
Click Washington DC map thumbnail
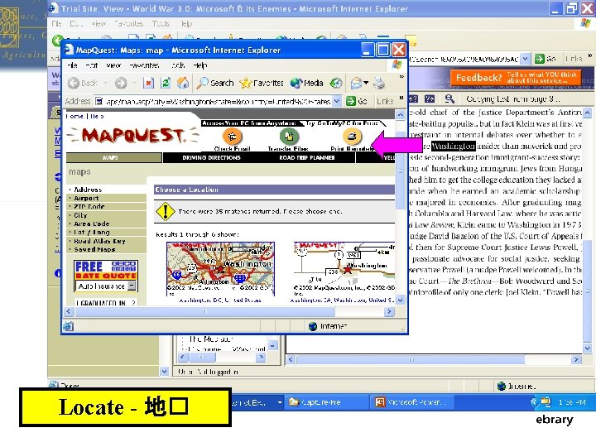click(220, 269)
